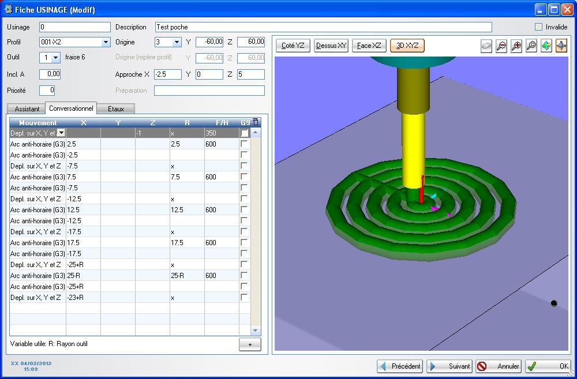Check G9 for arc row X 7.5
Image resolution: width=577 pixels, height=379 pixels.
[244, 177]
